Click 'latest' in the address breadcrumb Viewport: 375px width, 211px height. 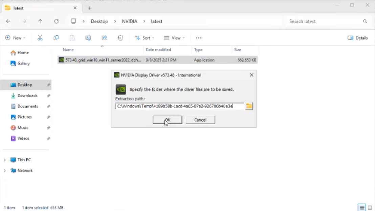tap(157, 21)
